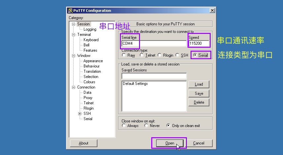This screenshot has width=283, height=155.
Task: Select Session category
Action: 84,24
